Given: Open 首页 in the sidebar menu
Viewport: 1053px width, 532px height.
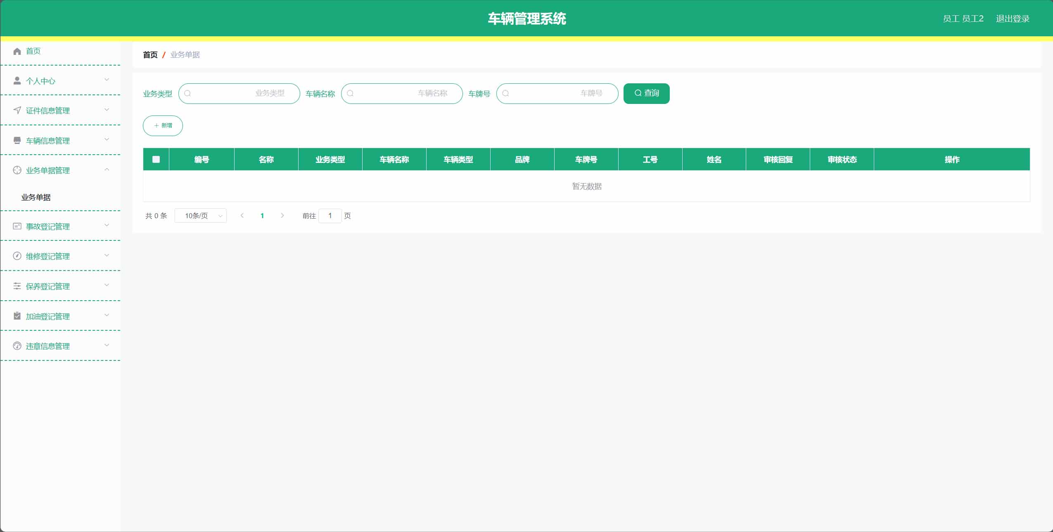Looking at the screenshot, I should pos(60,51).
